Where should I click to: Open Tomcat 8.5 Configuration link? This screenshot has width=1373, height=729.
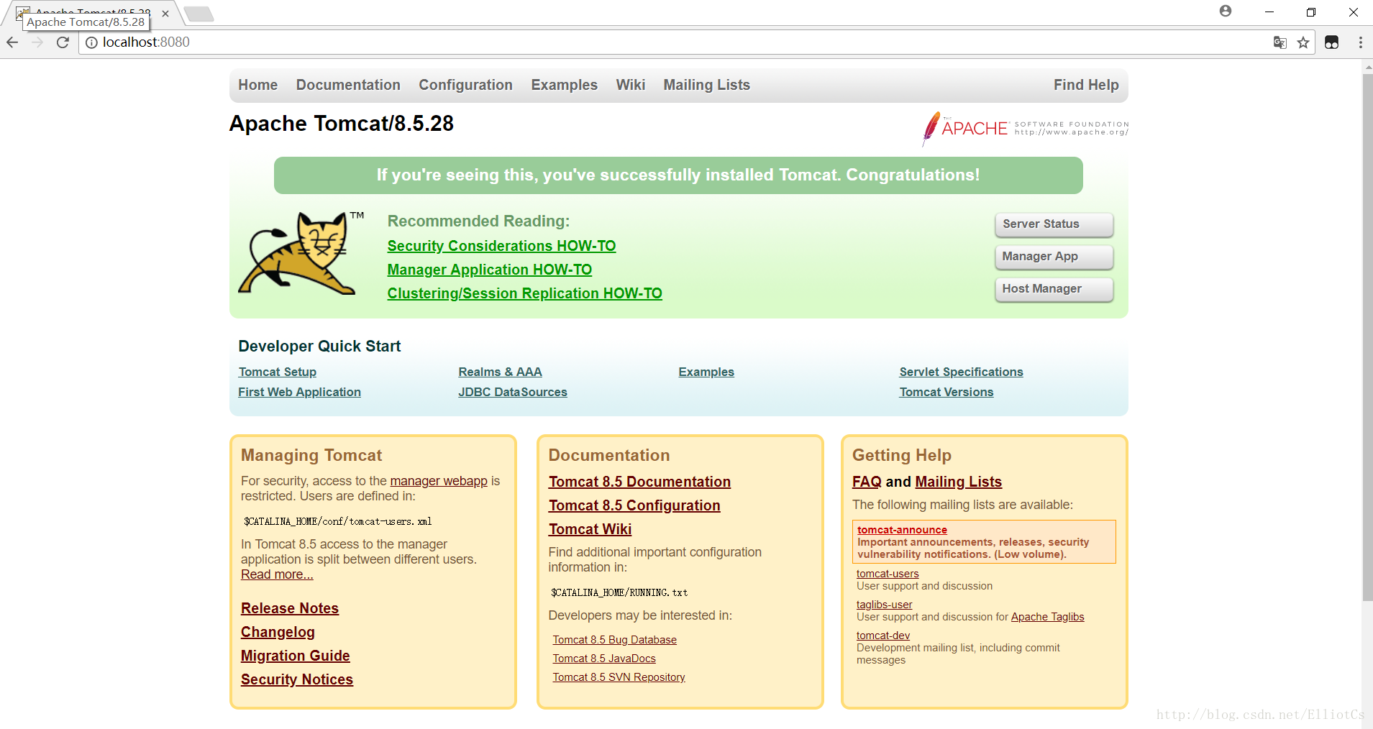click(x=634, y=505)
